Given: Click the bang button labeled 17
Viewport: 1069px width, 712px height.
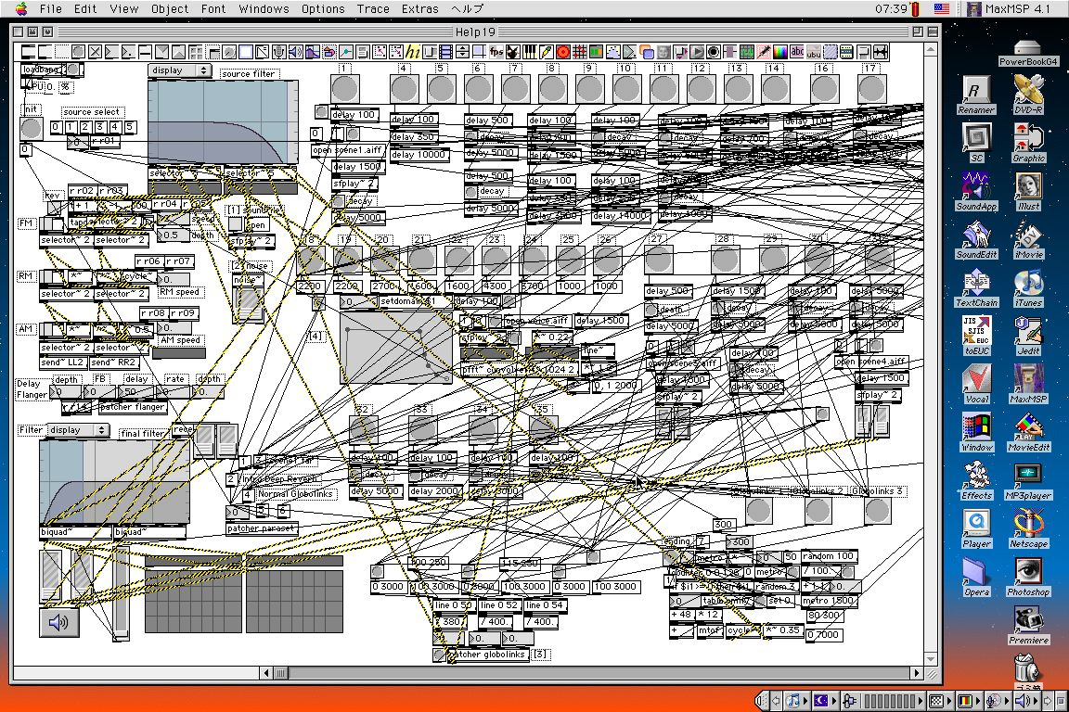Looking at the screenshot, I should pos(871,89).
